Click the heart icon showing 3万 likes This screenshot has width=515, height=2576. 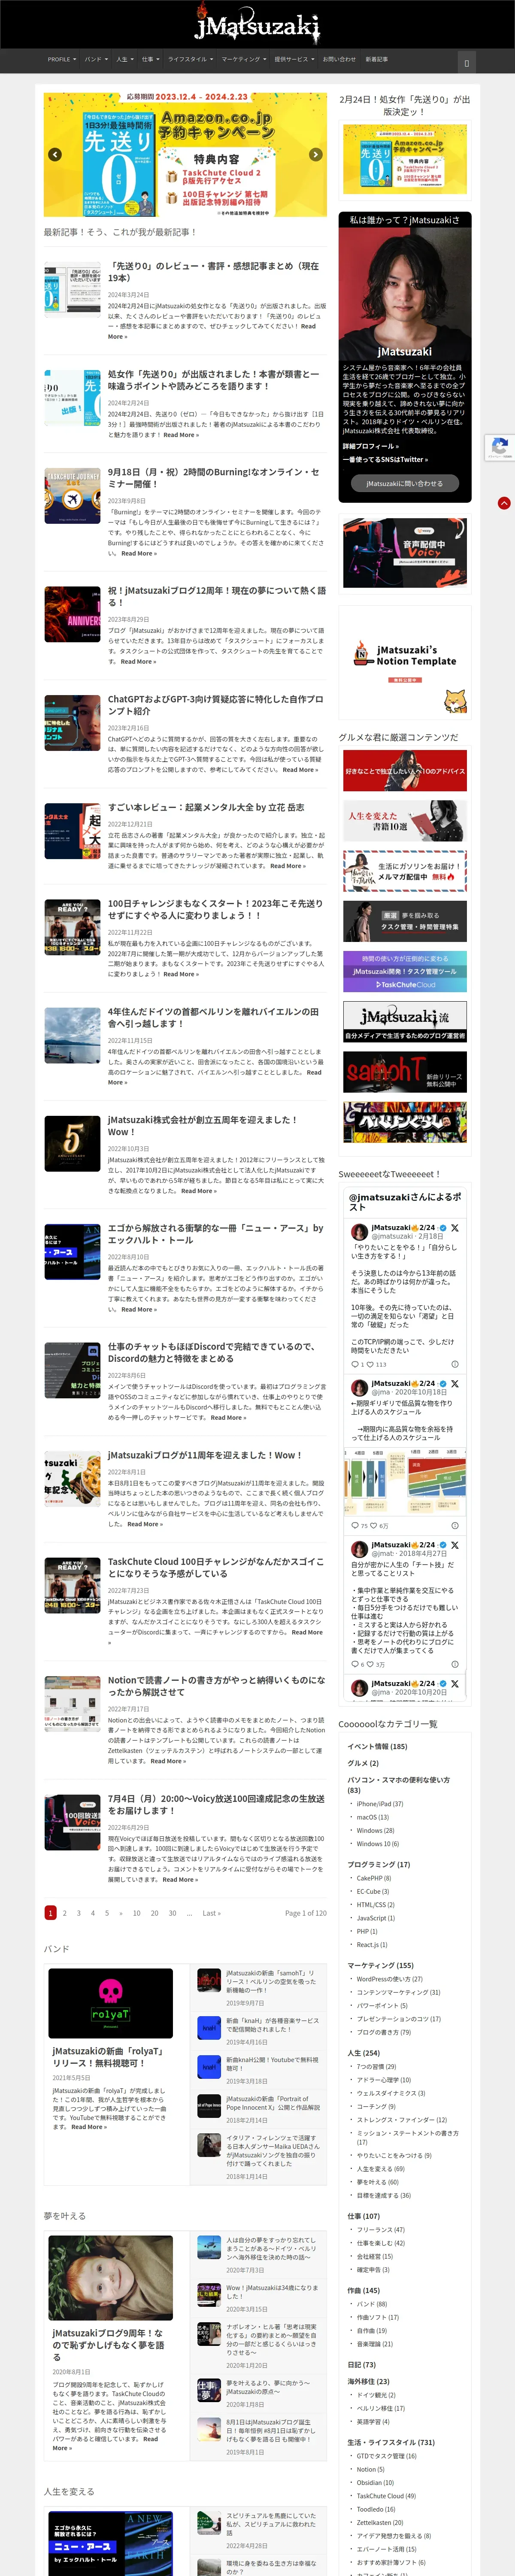371,1665
